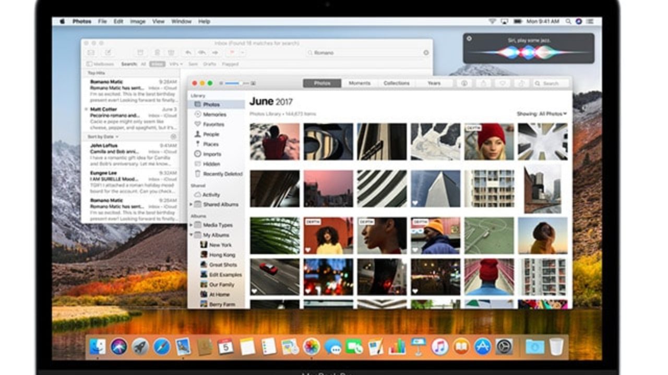
Task: Open Keynote podium icon in Dock
Action: click(x=419, y=346)
